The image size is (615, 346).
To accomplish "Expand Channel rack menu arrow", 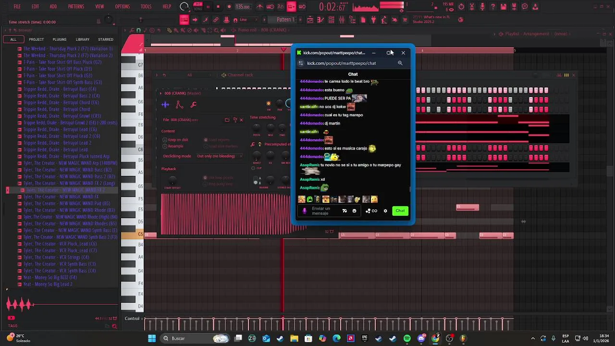I will tap(157, 75).
